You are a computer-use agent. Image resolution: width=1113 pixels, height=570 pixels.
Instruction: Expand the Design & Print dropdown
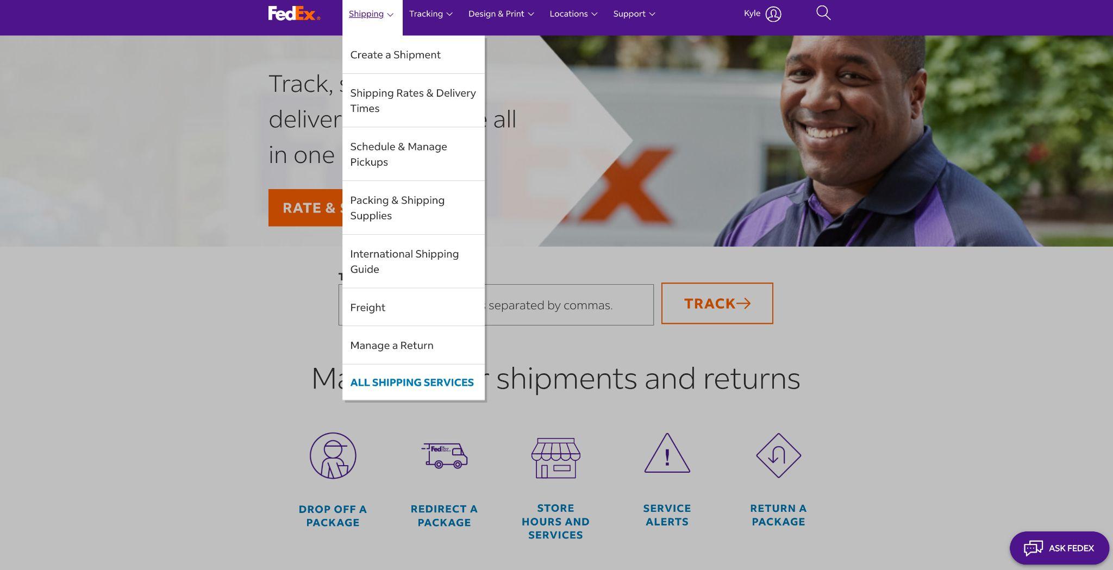pos(501,14)
